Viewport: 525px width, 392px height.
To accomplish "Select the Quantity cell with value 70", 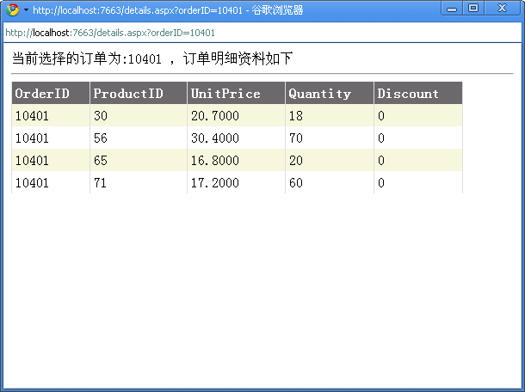I will 296,138.
